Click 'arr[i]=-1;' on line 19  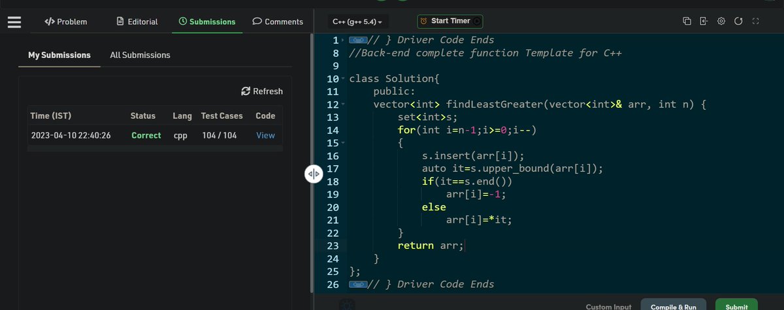(x=476, y=194)
